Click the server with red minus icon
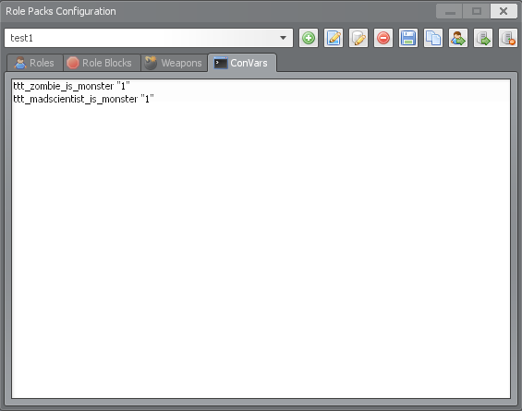Screen dimensions: 522x411 [x=508, y=38]
